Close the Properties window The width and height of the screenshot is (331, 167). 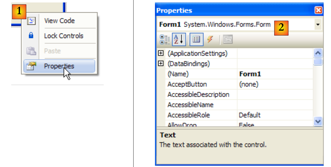318,10
